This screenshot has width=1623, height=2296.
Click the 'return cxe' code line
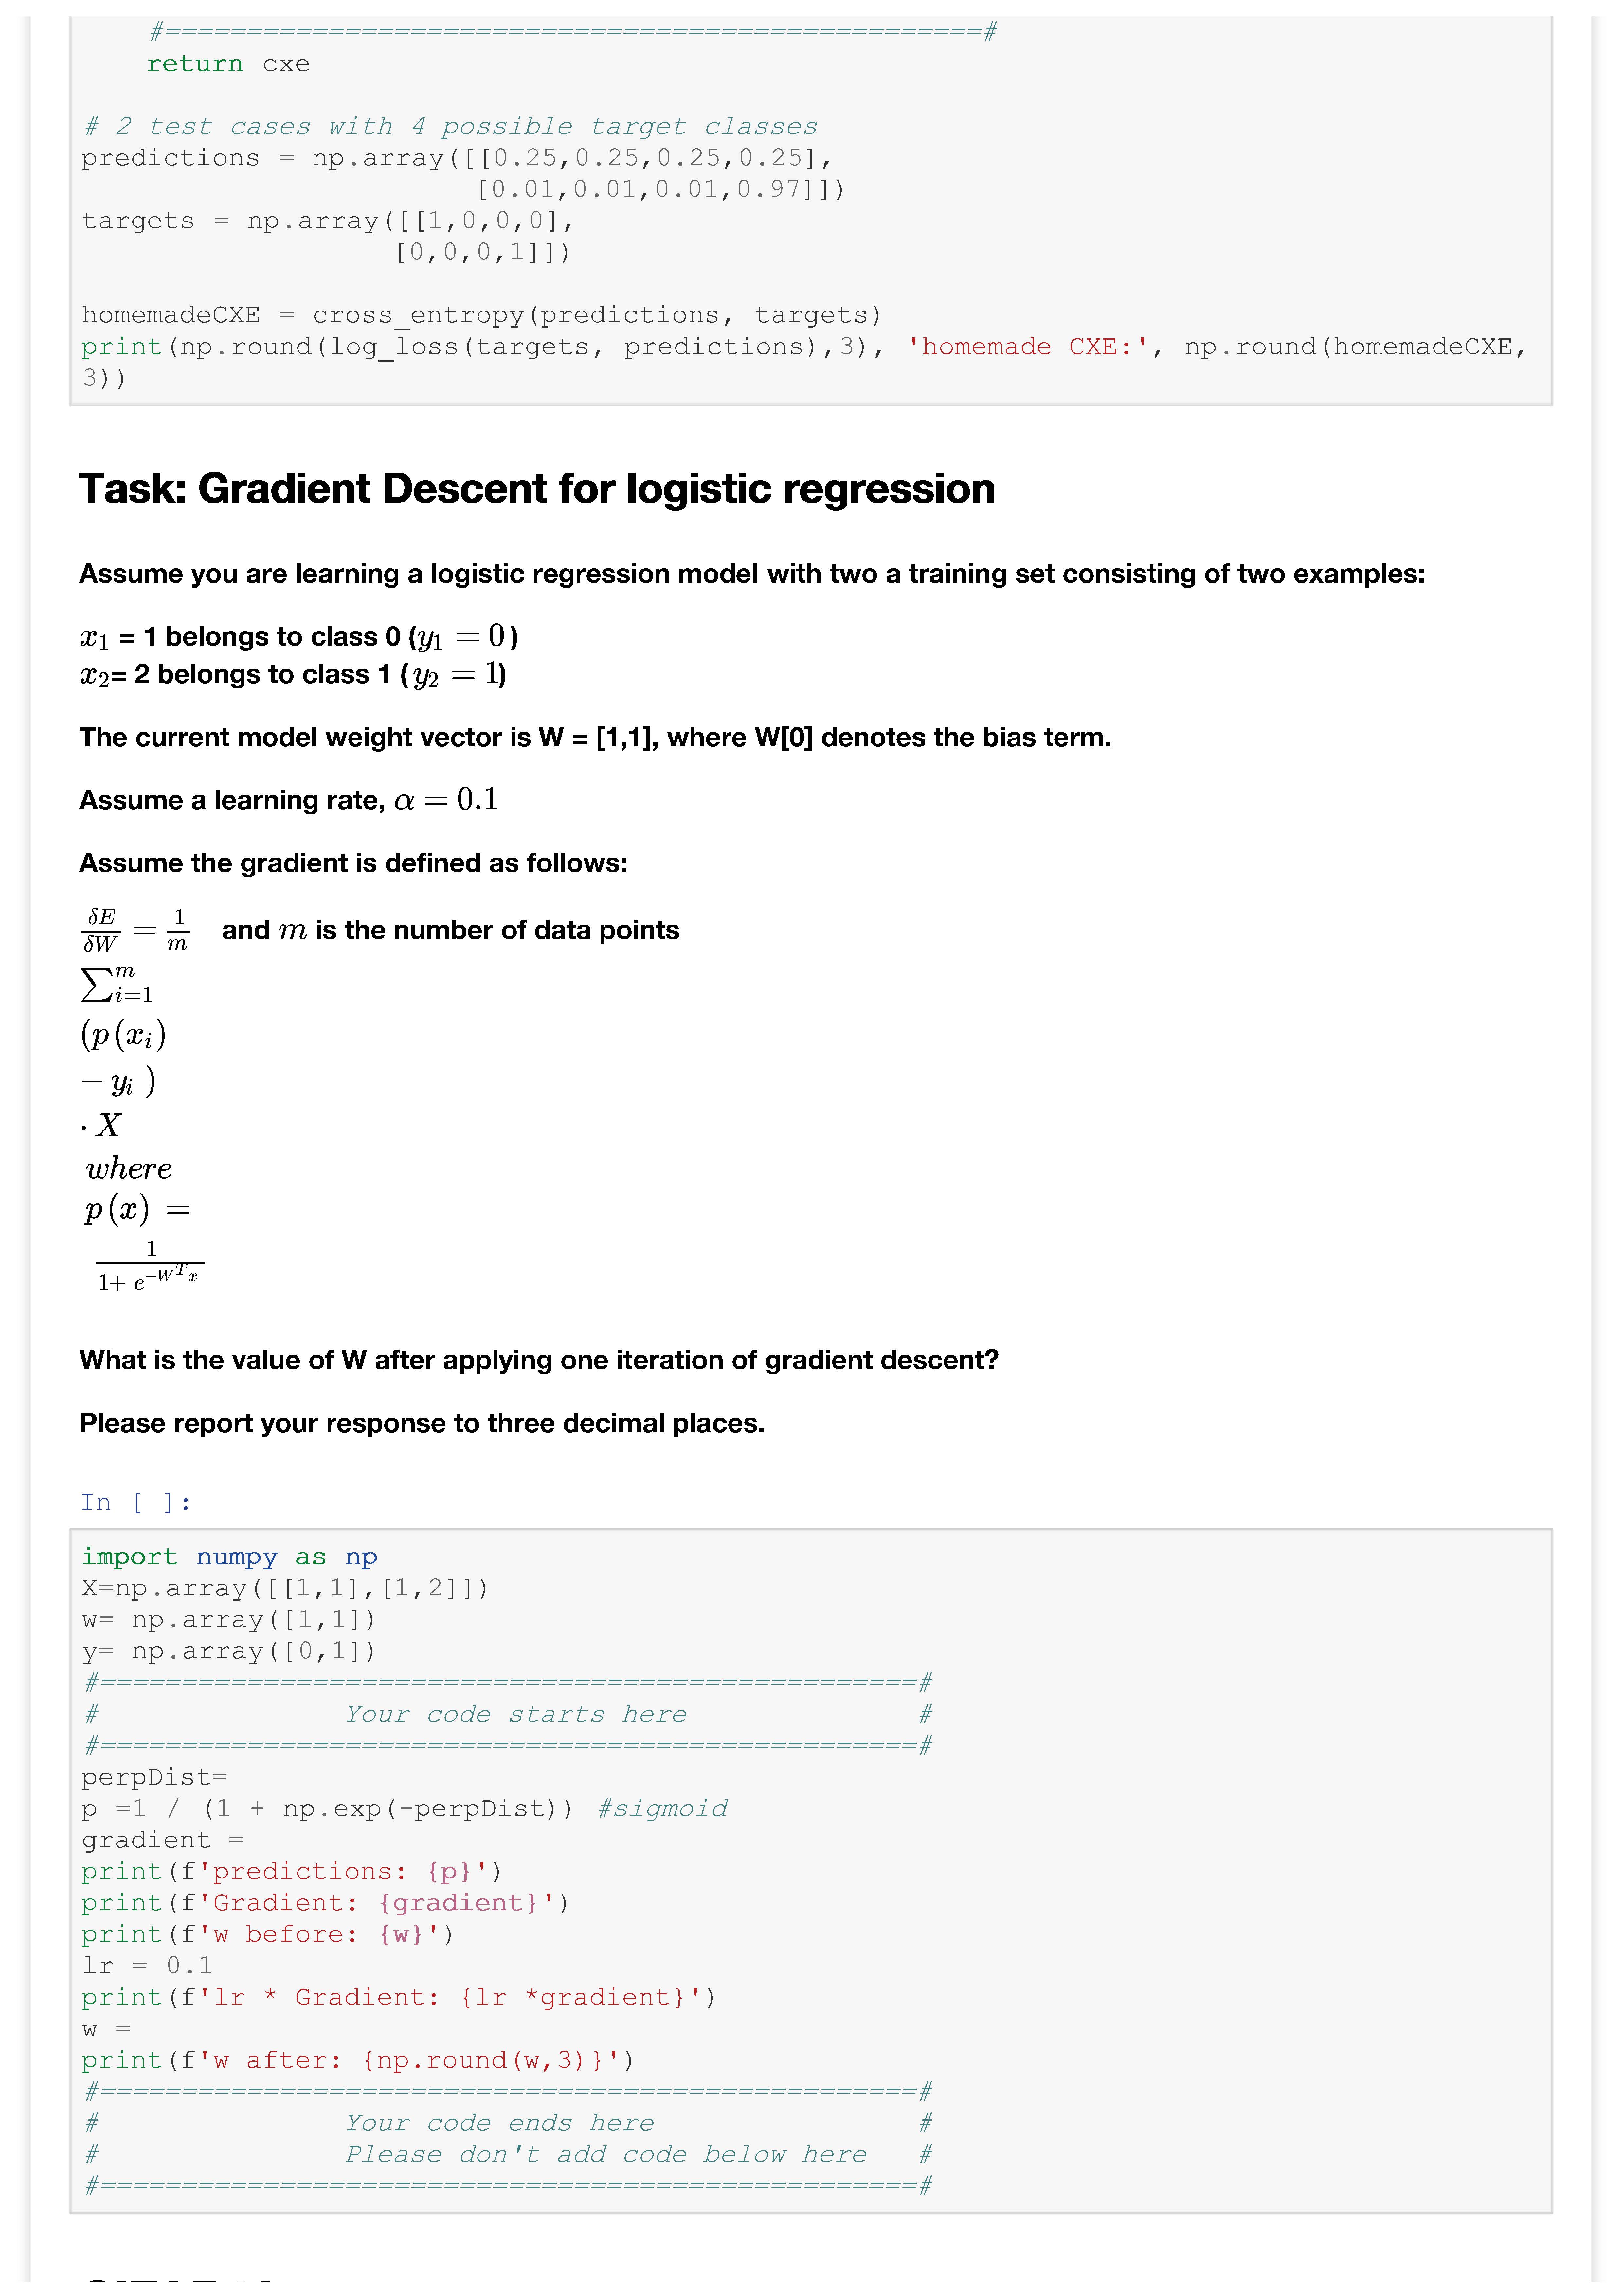(x=228, y=64)
